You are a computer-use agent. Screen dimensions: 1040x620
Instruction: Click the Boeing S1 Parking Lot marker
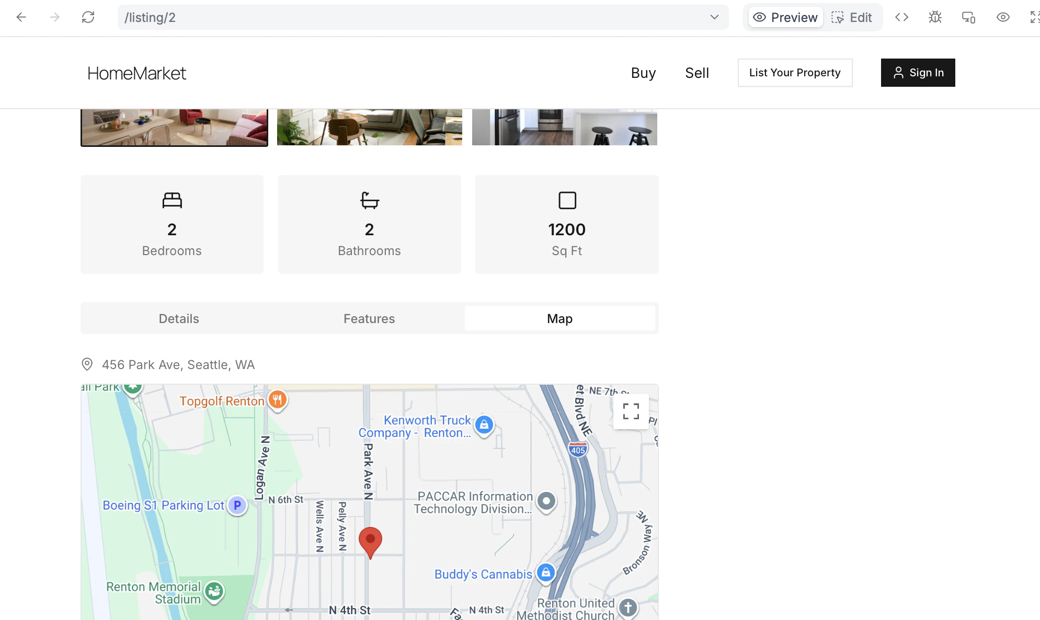tap(237, 506)
